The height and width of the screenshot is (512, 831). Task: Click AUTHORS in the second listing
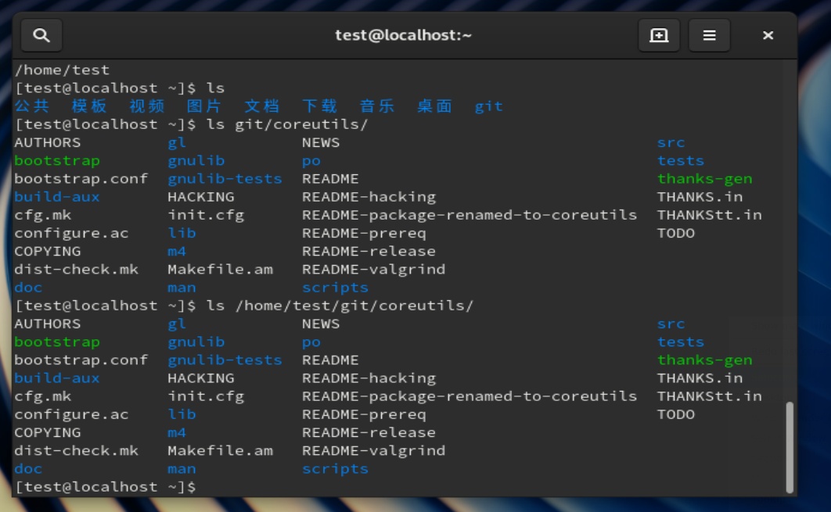[48, 324]
